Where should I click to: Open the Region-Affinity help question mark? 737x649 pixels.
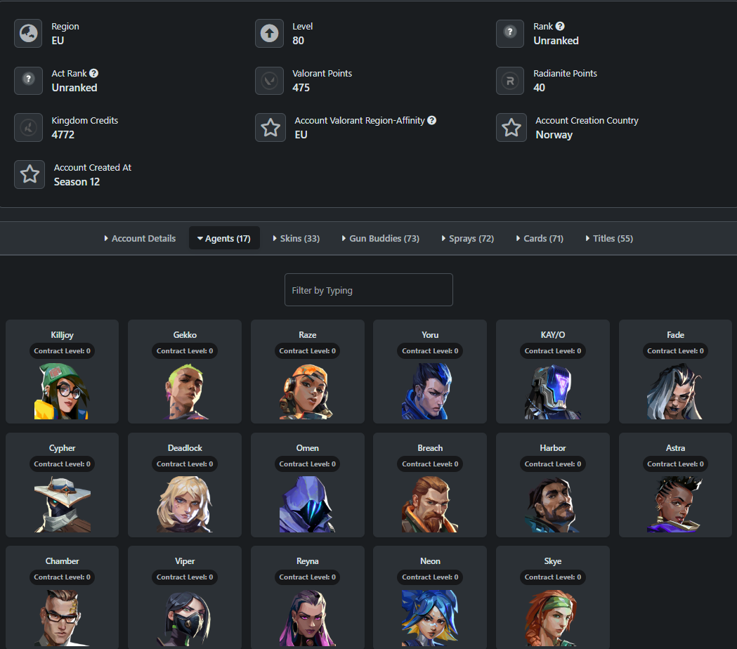point(431,120)
